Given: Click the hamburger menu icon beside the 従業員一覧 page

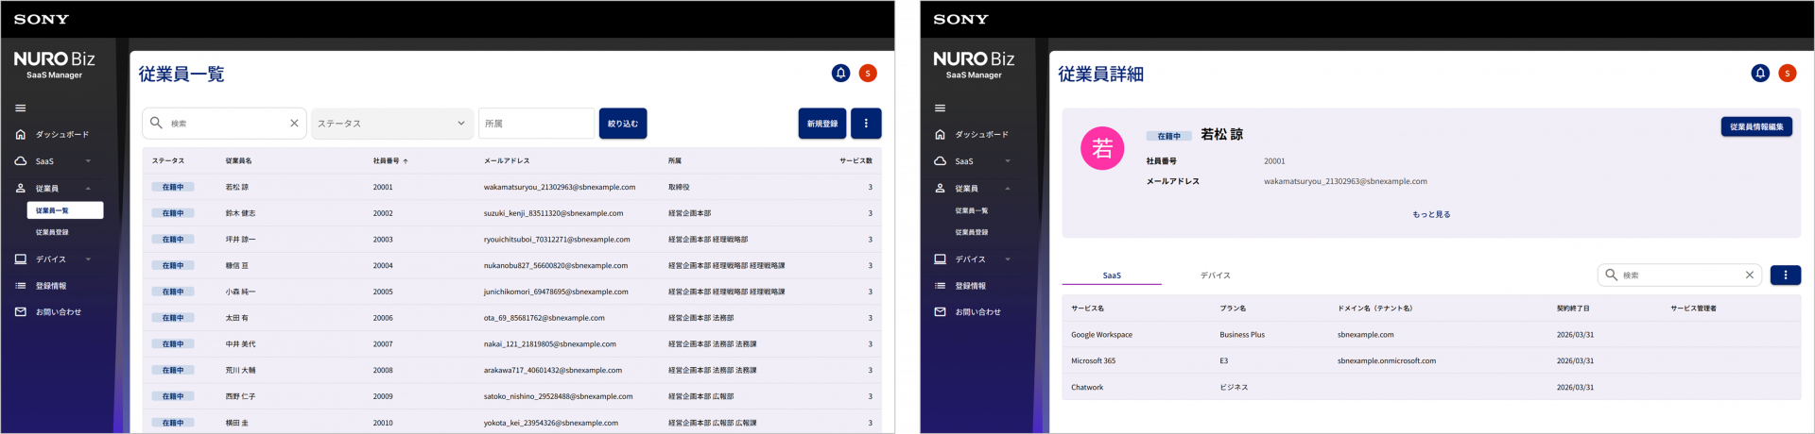Looking at the screenshot, I should (x=20, y=108).
